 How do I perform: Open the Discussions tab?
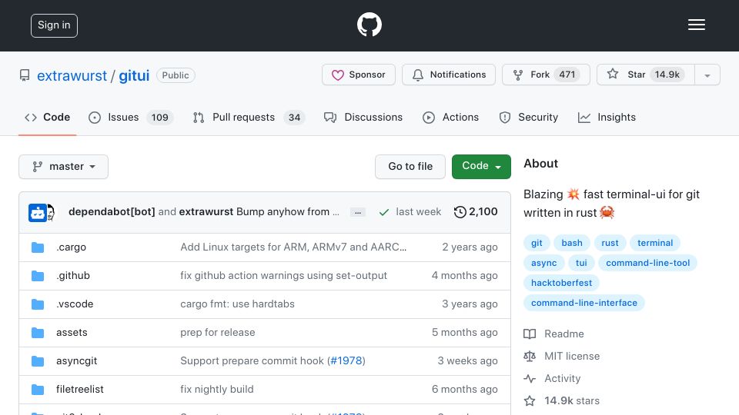(x=363, y=117)
